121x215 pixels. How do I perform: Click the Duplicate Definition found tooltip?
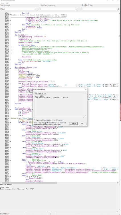click(x=38, y=15)
